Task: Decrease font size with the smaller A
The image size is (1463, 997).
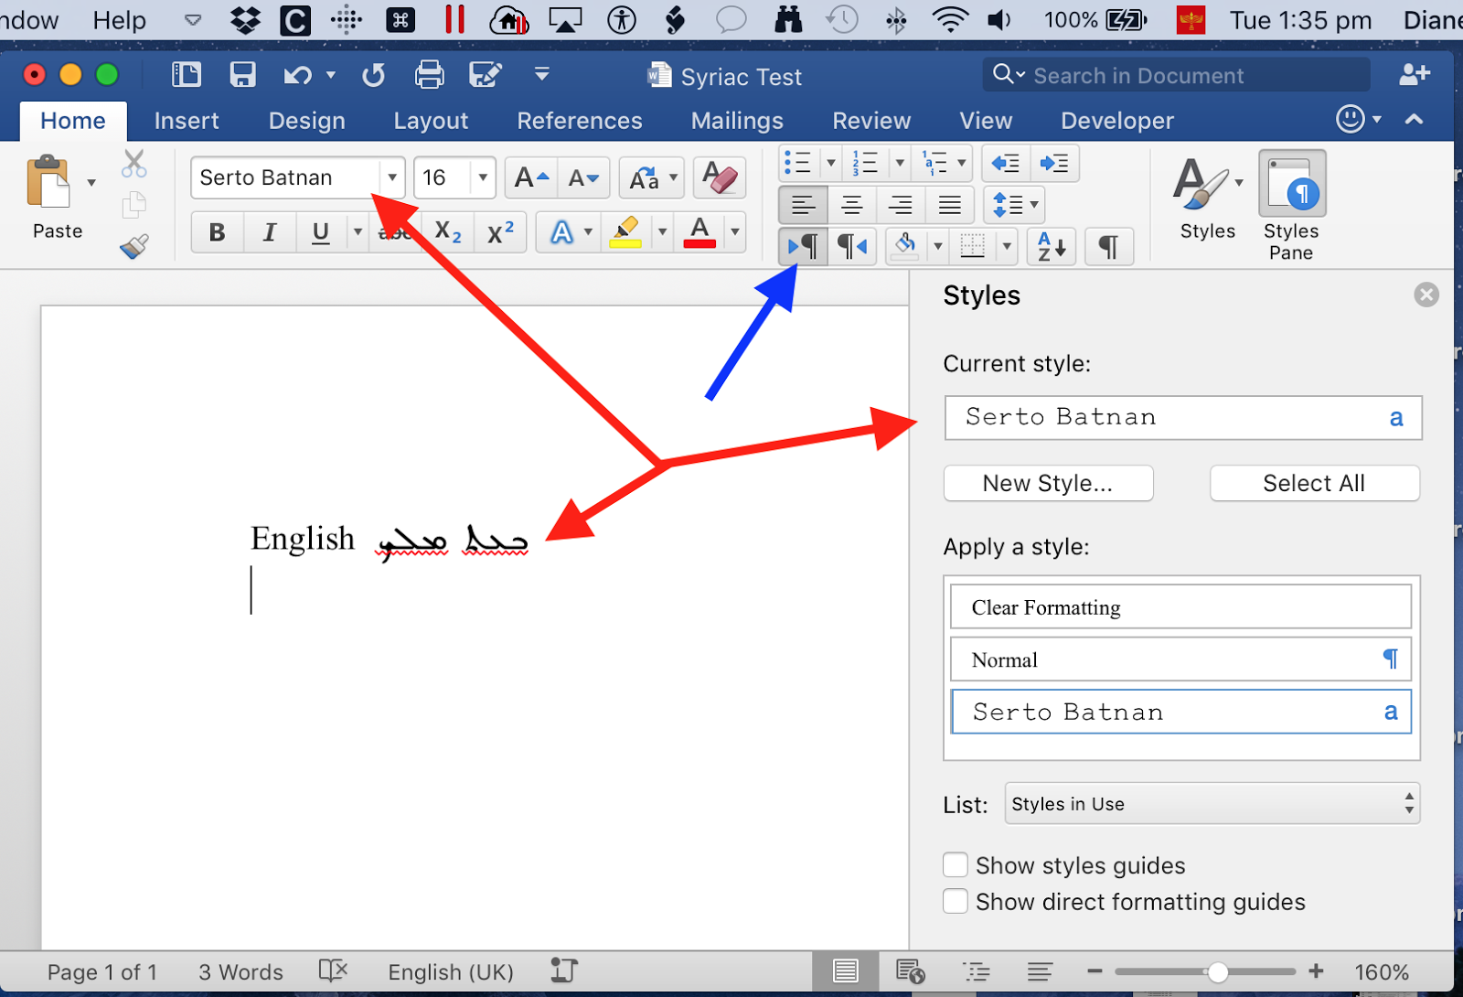Action: pos(583,177)
